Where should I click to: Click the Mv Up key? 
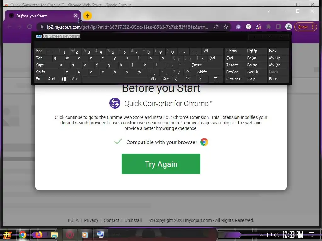point(278,58)
